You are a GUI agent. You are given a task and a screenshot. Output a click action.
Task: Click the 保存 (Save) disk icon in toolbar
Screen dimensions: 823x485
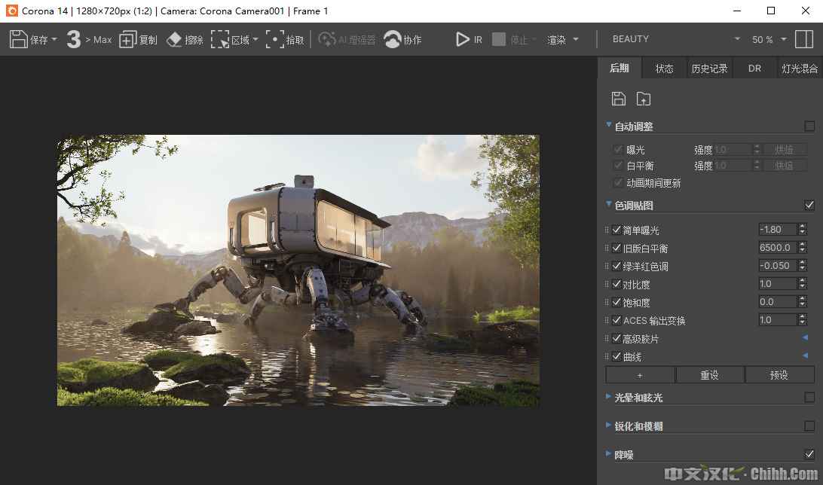click(x=19, y=39)
